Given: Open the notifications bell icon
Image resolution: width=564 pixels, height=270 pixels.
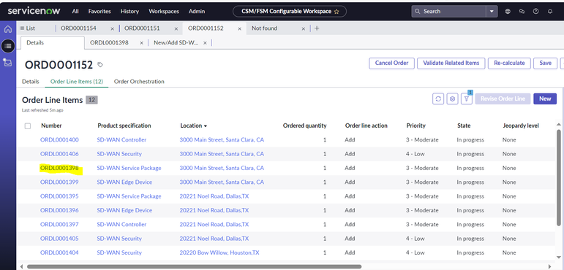Looking at the screenshot, I should click(x=550, y=12).
